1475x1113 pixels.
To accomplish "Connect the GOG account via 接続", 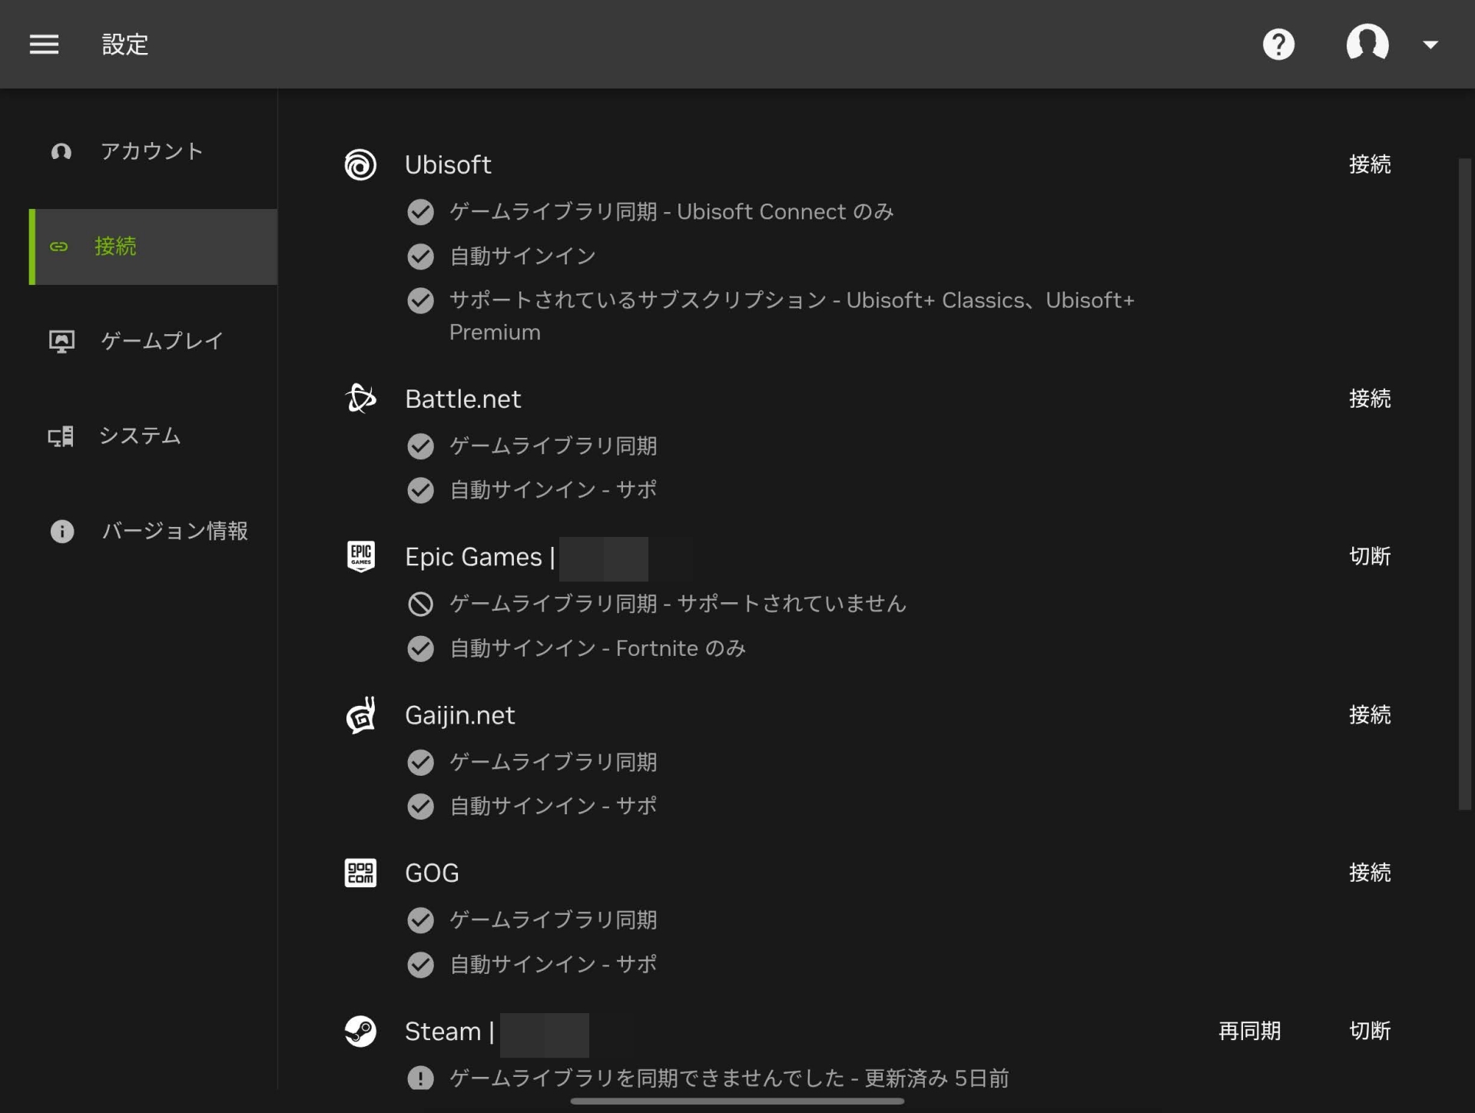I will 1370,873.
